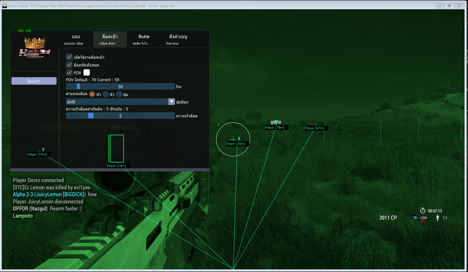Viewport: 468px width, 272px height.
Task: Switch to the มอง tab
Action: [x=76, y=39]
